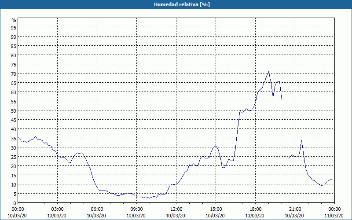
Task: Pick the '75' label on the humidity axis
Action: [14, 64]
